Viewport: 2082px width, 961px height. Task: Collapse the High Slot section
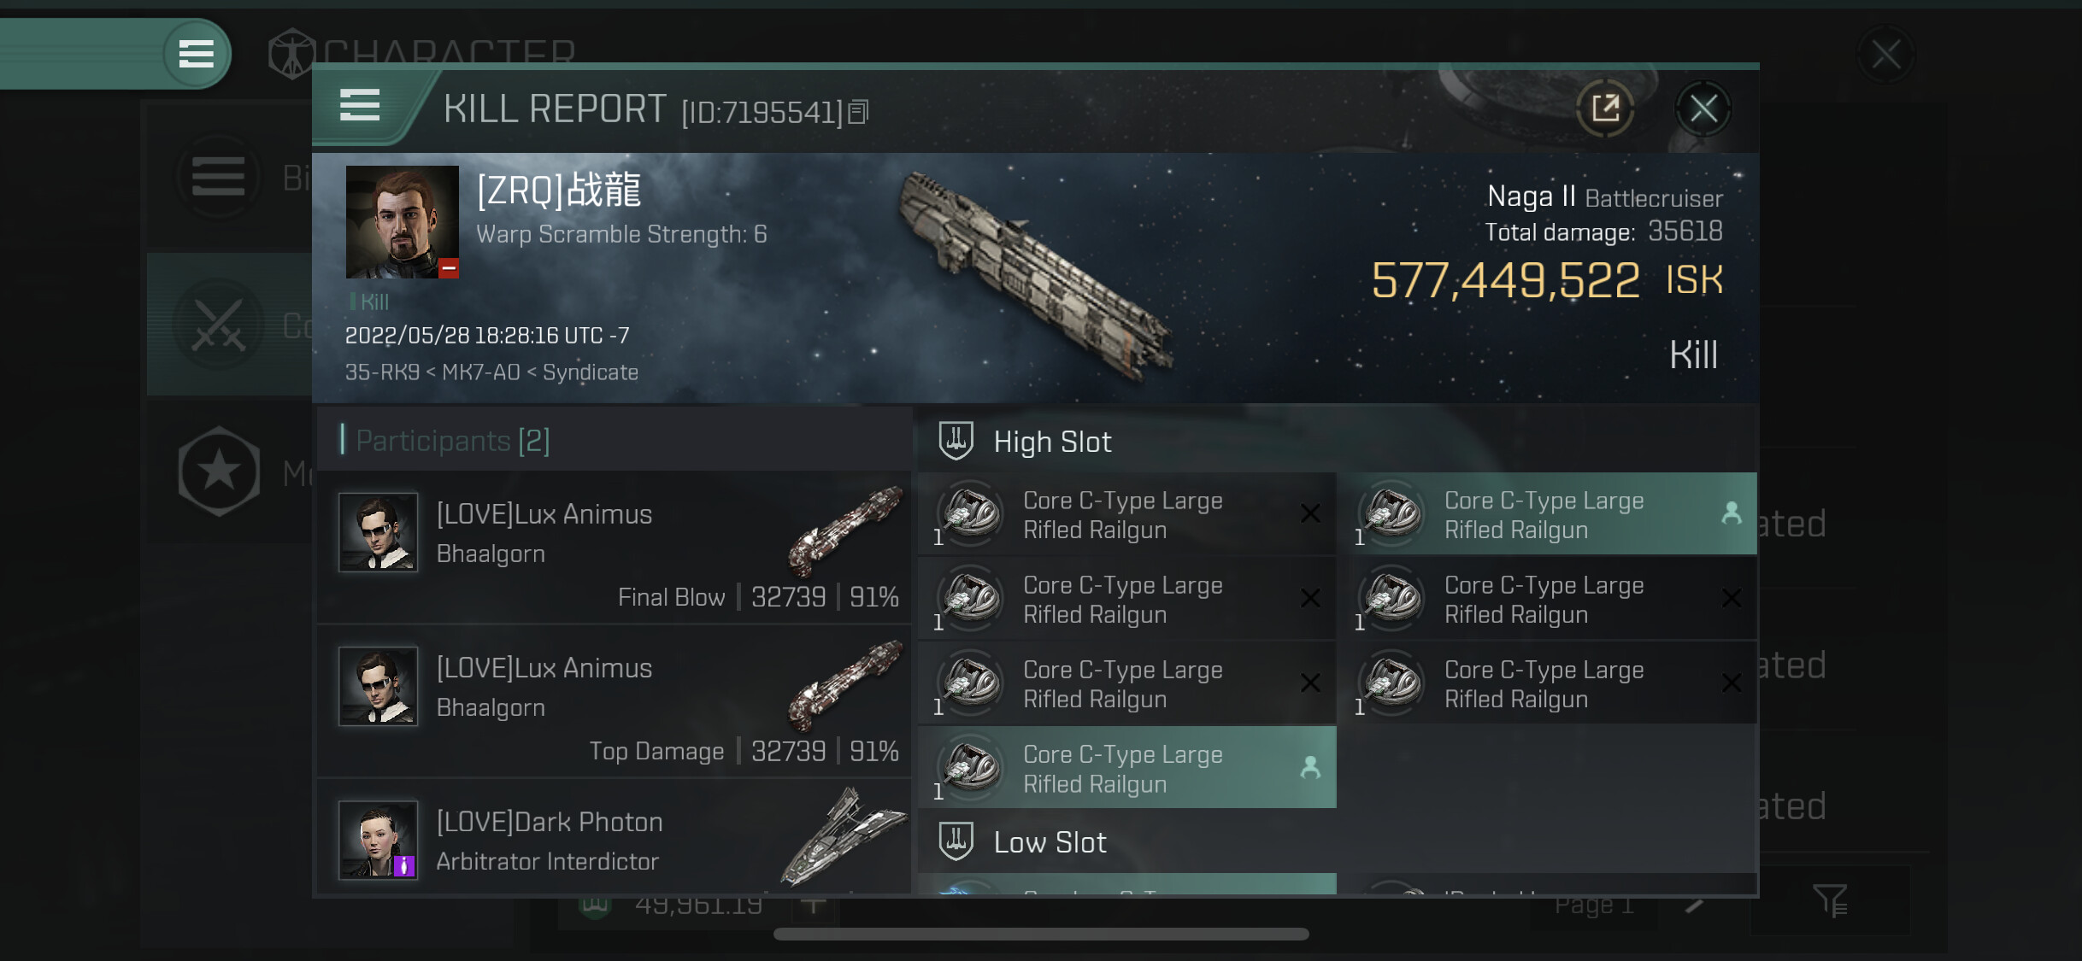1052,442
